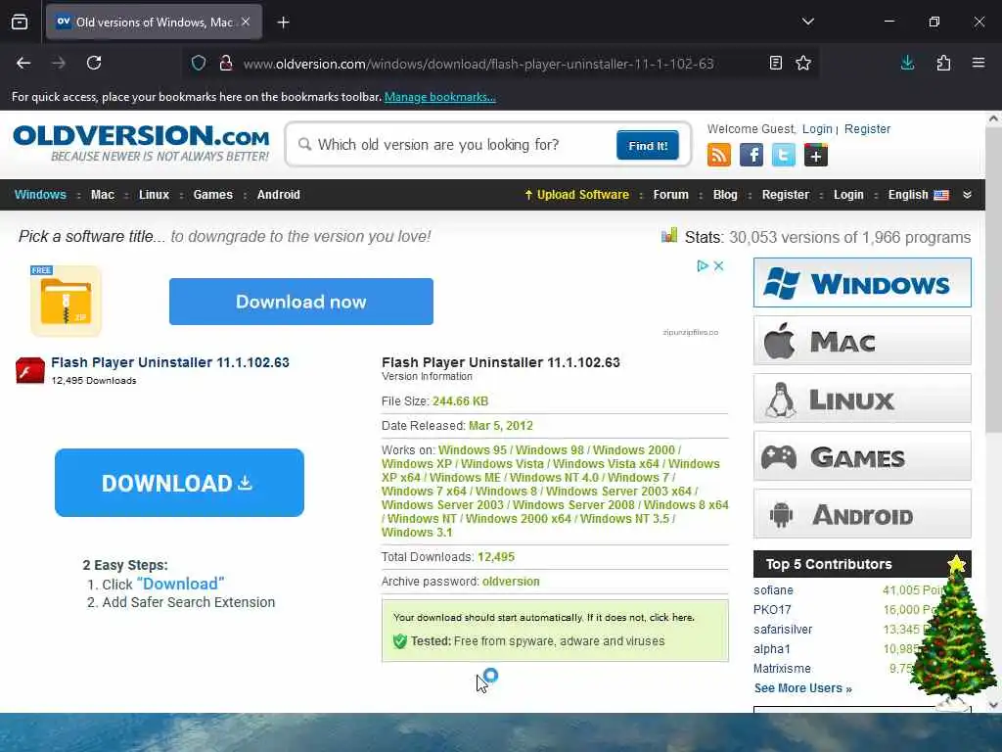Open Register in the dark nav bar
The width and height of the screenshot is (1002, 752).
point(786,195)
